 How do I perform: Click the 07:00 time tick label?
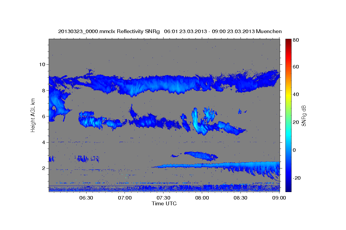125,198
